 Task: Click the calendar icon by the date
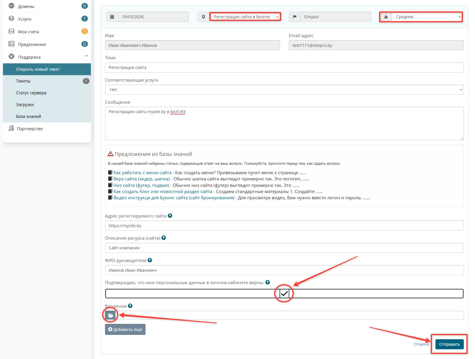click(x=112, y=17)
